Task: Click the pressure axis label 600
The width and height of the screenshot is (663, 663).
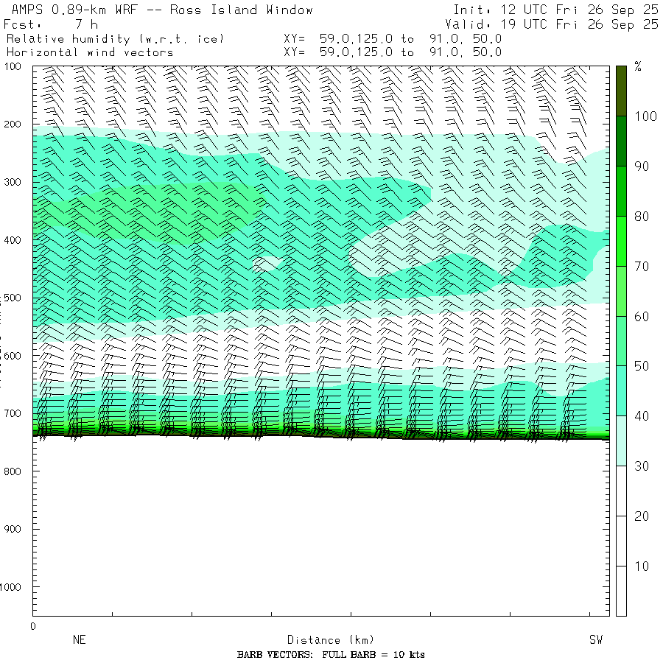Action: click(x=13, y=356)
